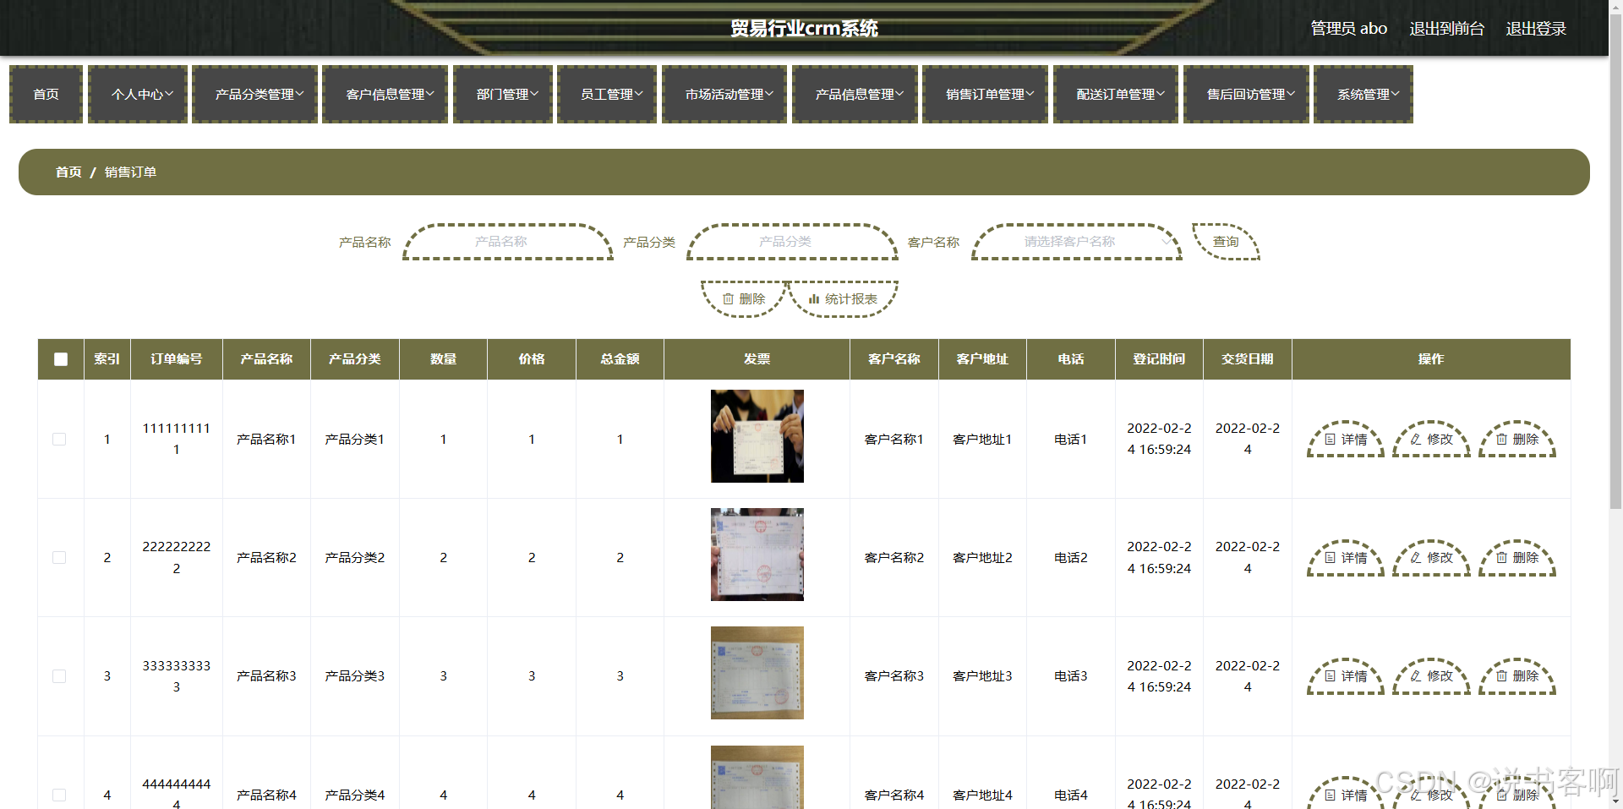This screenshot has height=809, width=1623.
Task: Open the invoice thumbnail in row 3
Action: pyautogui.click(x=757, y=673)
